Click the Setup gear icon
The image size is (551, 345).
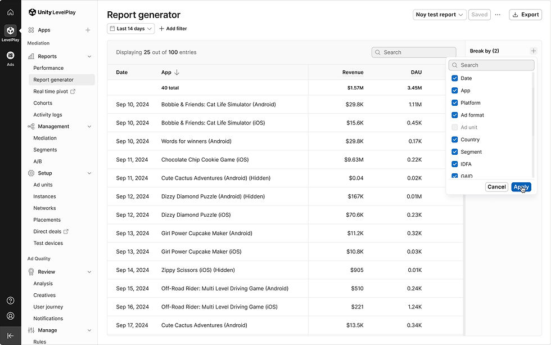point(31,173)
